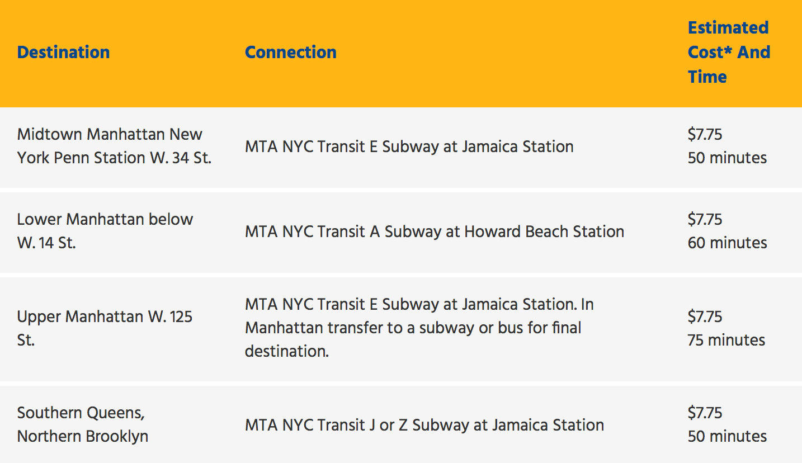This screenshot has width=802, height=463.
Task: Click the $7.75 cost in Upper Manhattan row
Action: point(704,316)
